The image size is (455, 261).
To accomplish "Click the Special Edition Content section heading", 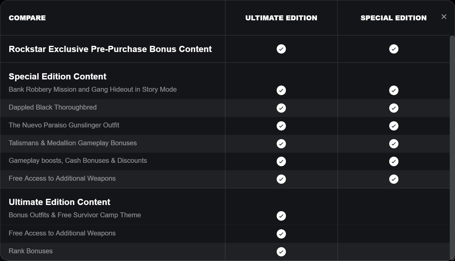I will coord(57,76).
